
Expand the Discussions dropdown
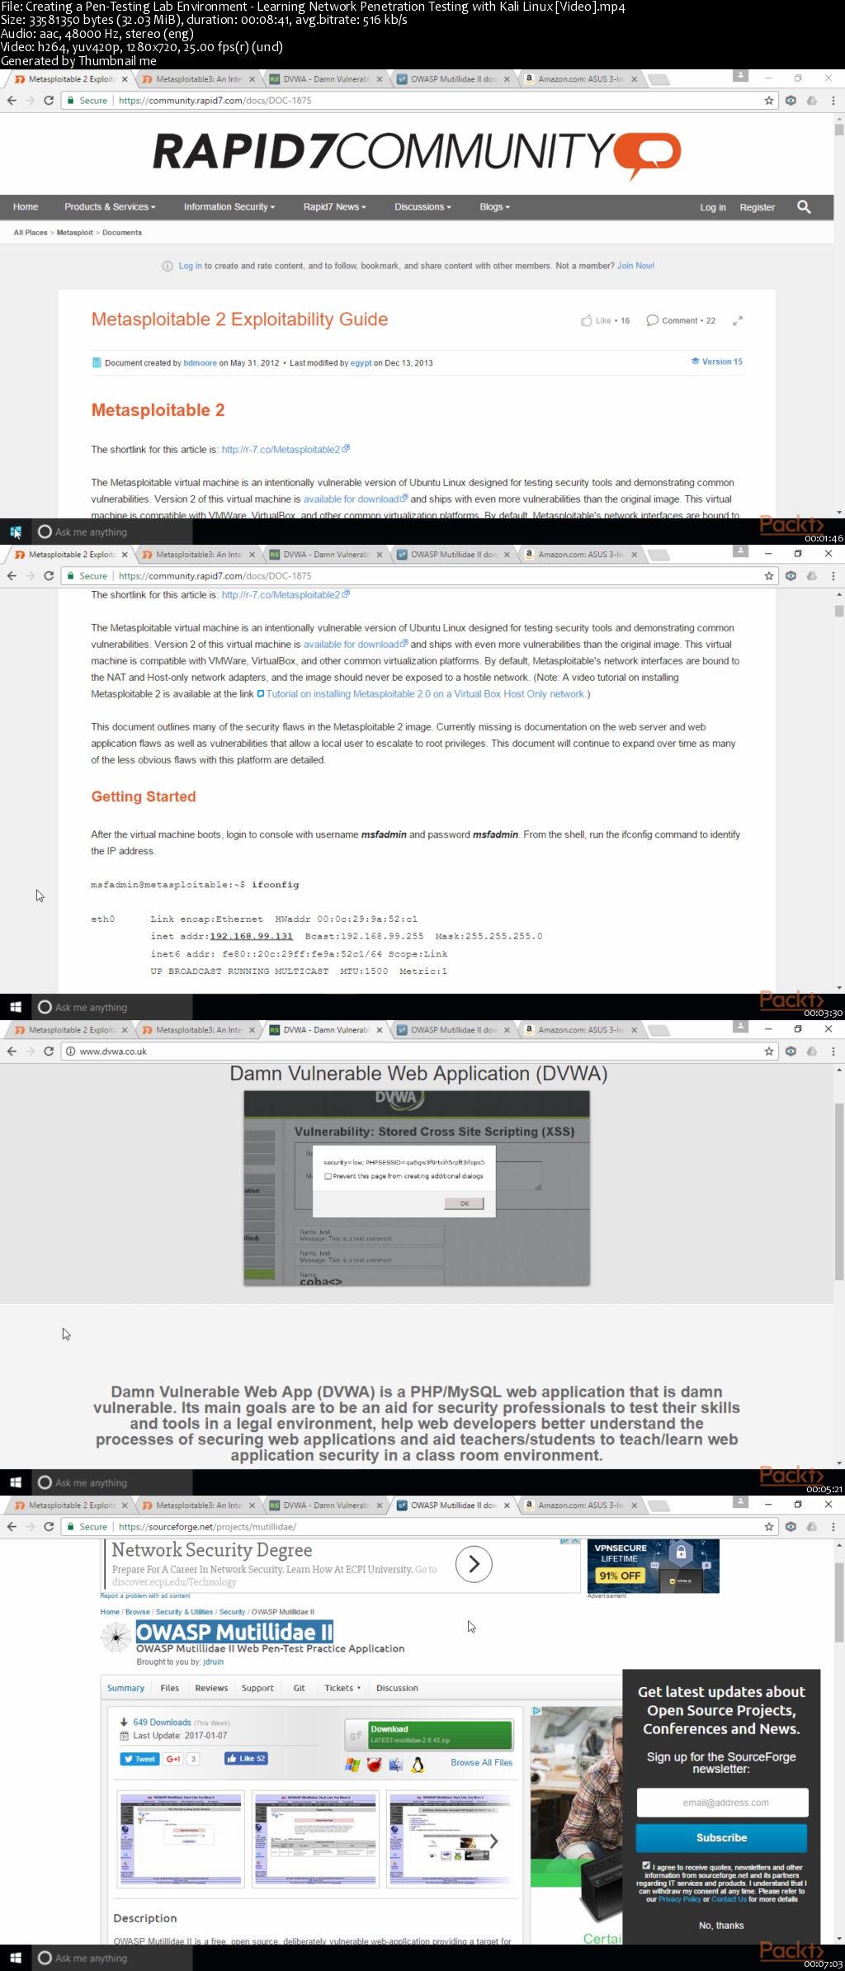click(422, 206)
